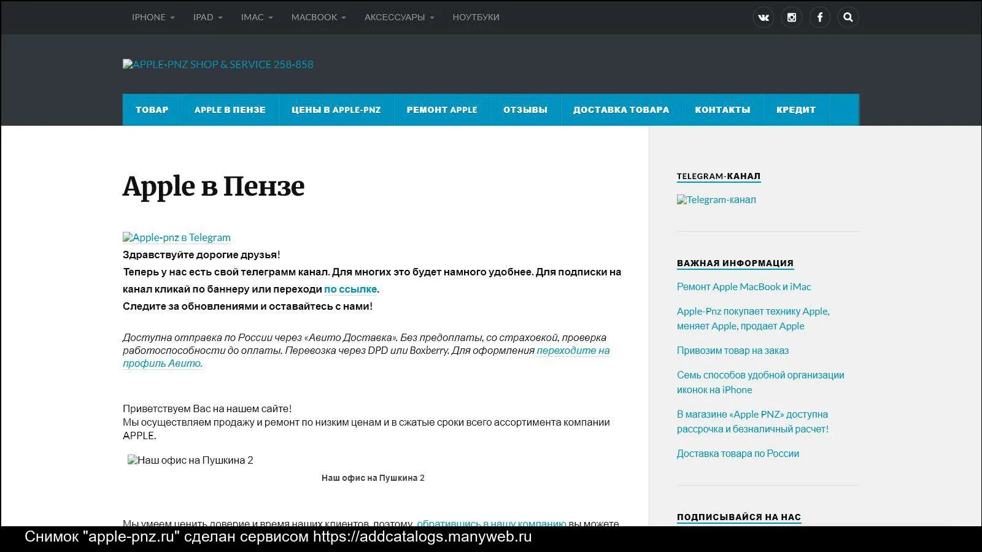Click 'Приветствуем Вас на нашем сайте!' text
This screenshot has height=552, width=982.
tap(207, 408)
